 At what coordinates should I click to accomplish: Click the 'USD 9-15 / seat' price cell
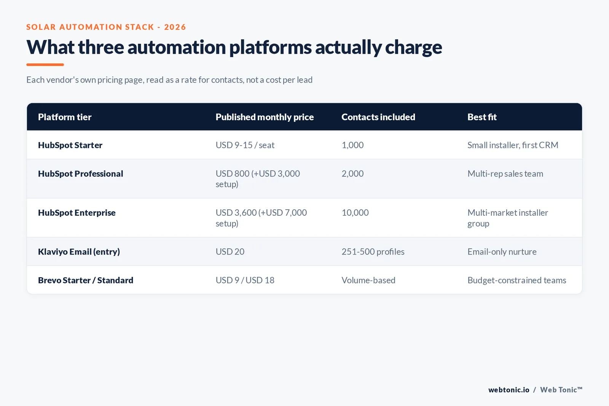click(x=245, y=145)
